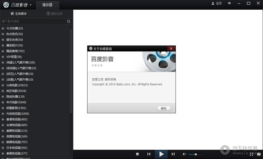
Task: Select the 地区电影(5934) row
Action: click(35, 91)
